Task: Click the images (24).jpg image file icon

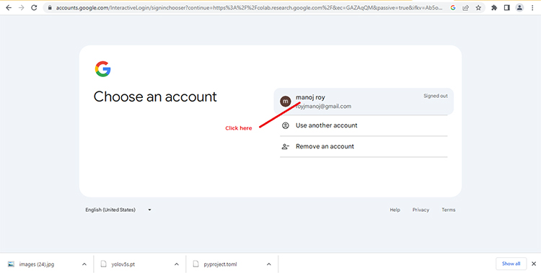Action: tap(11, 264)
